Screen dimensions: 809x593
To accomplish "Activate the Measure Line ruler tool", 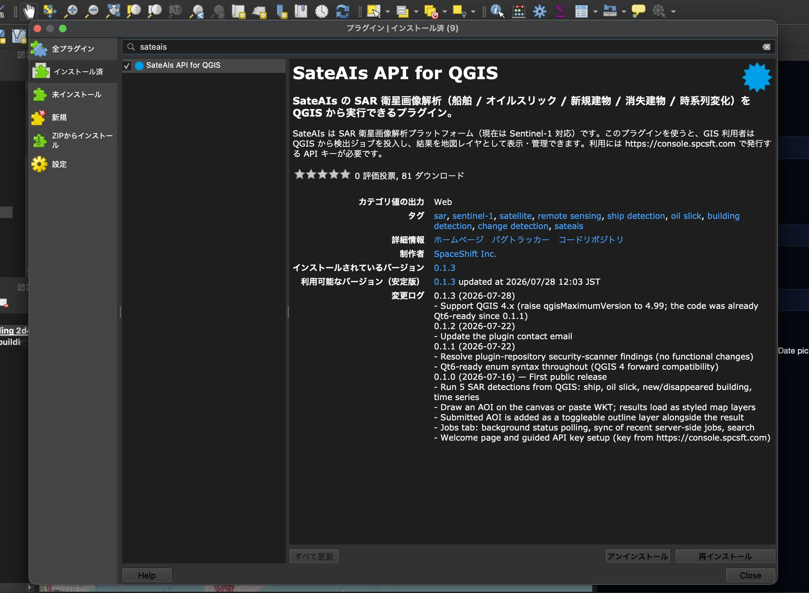I will (610, 11).
